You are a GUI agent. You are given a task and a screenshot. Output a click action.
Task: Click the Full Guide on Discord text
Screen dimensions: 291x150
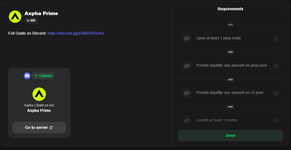pos(27,33)
